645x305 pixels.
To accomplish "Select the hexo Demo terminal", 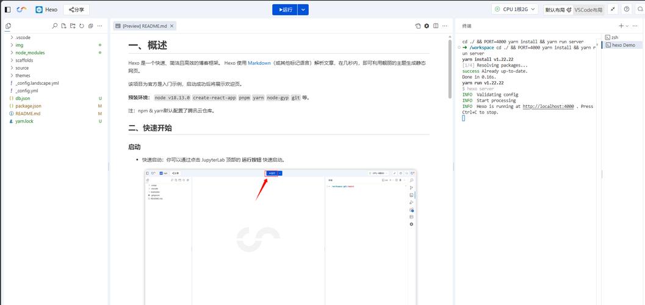I will pyautogui.click(x=623, y=45).
